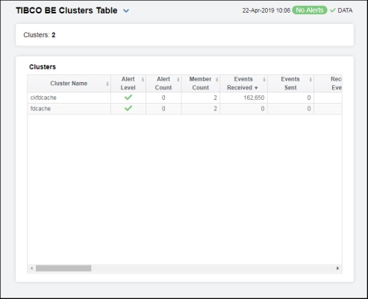Select the fdcache cluster row
Viewport: 368px width, 299px height.
tap(184, 109)
